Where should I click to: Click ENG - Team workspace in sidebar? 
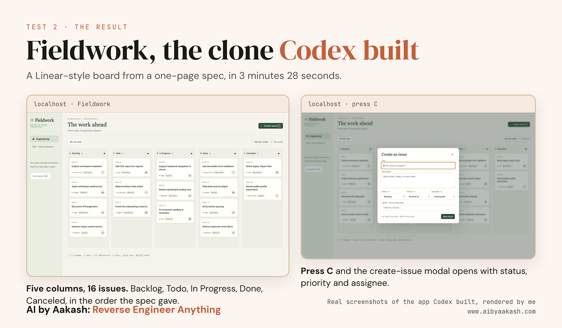pyautogui.click(x=43, y=147)
